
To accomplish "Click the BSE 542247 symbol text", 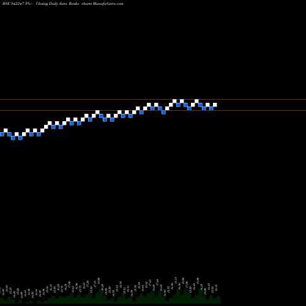I will [13, 4].
